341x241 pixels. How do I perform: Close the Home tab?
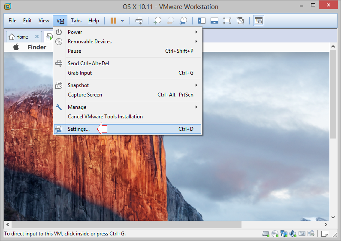coord(37,36)
